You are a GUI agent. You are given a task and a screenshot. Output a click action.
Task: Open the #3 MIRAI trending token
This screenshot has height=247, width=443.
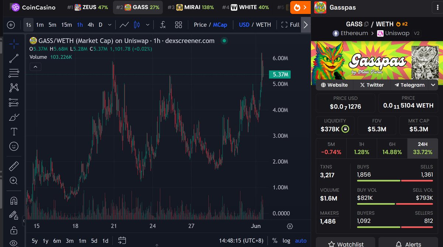(190, 7)
